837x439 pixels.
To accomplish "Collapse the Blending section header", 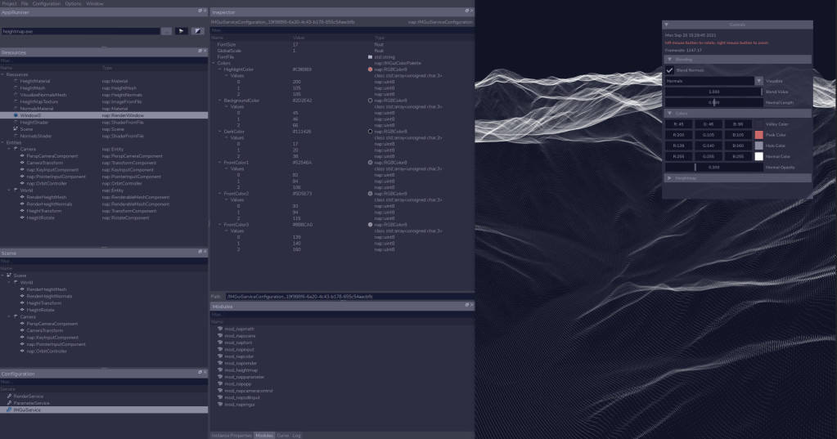I will (670, 60).
